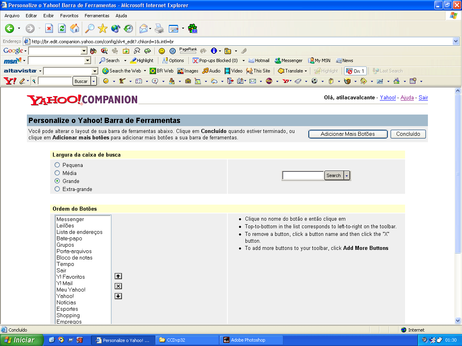
Task: Select the Pequena search box width
Action: [x=57, y=165]
